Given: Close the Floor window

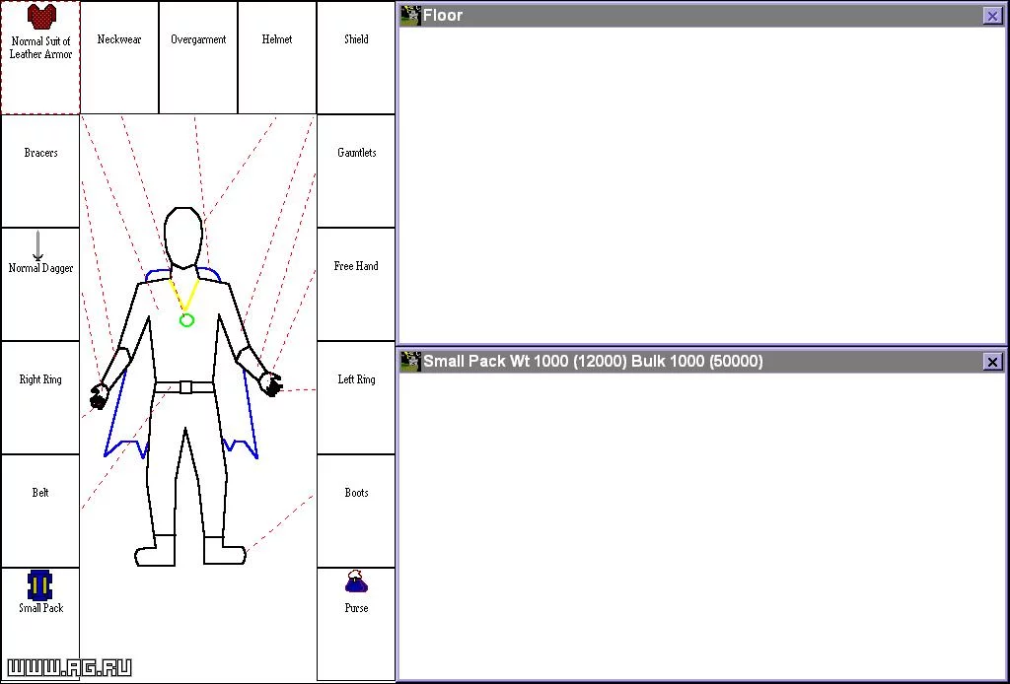Looking at the screenshot, I should pyautogui.click(x=992, y=16).
